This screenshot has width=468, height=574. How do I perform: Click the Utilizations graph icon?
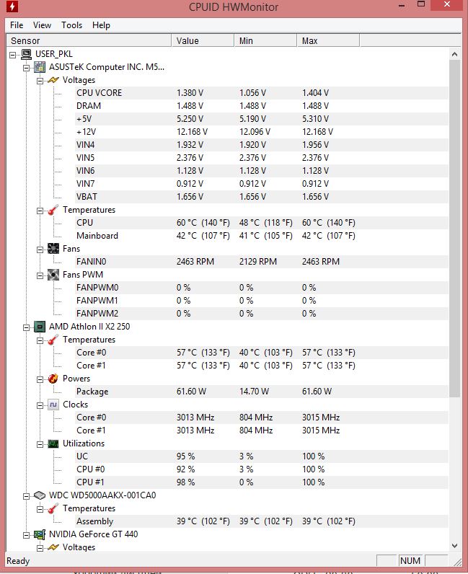tap(53, 443)
